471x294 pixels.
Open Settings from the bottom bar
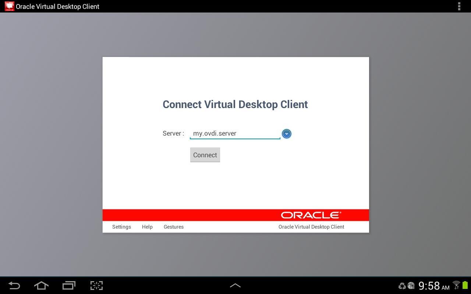121,227
